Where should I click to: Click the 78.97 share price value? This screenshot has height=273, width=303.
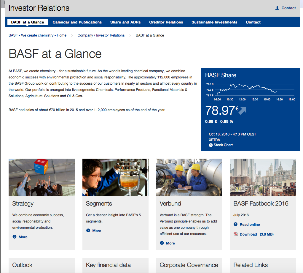click(x=220, y=111)
